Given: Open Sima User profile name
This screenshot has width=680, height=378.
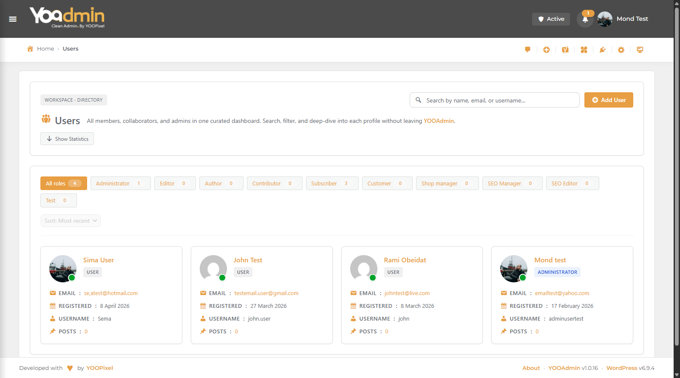Looking at the screenshot, I should (99, 260).
